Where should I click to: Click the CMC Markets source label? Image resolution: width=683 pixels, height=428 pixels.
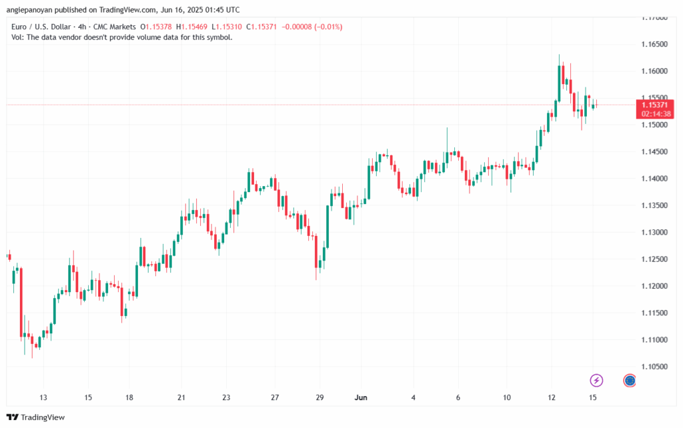(x=115, y=27)
